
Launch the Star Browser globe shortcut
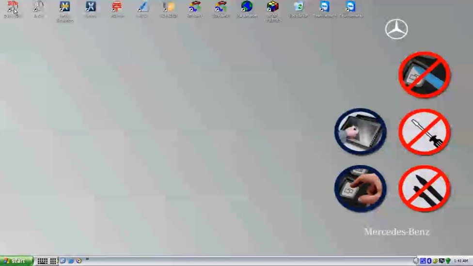point(247,9)
